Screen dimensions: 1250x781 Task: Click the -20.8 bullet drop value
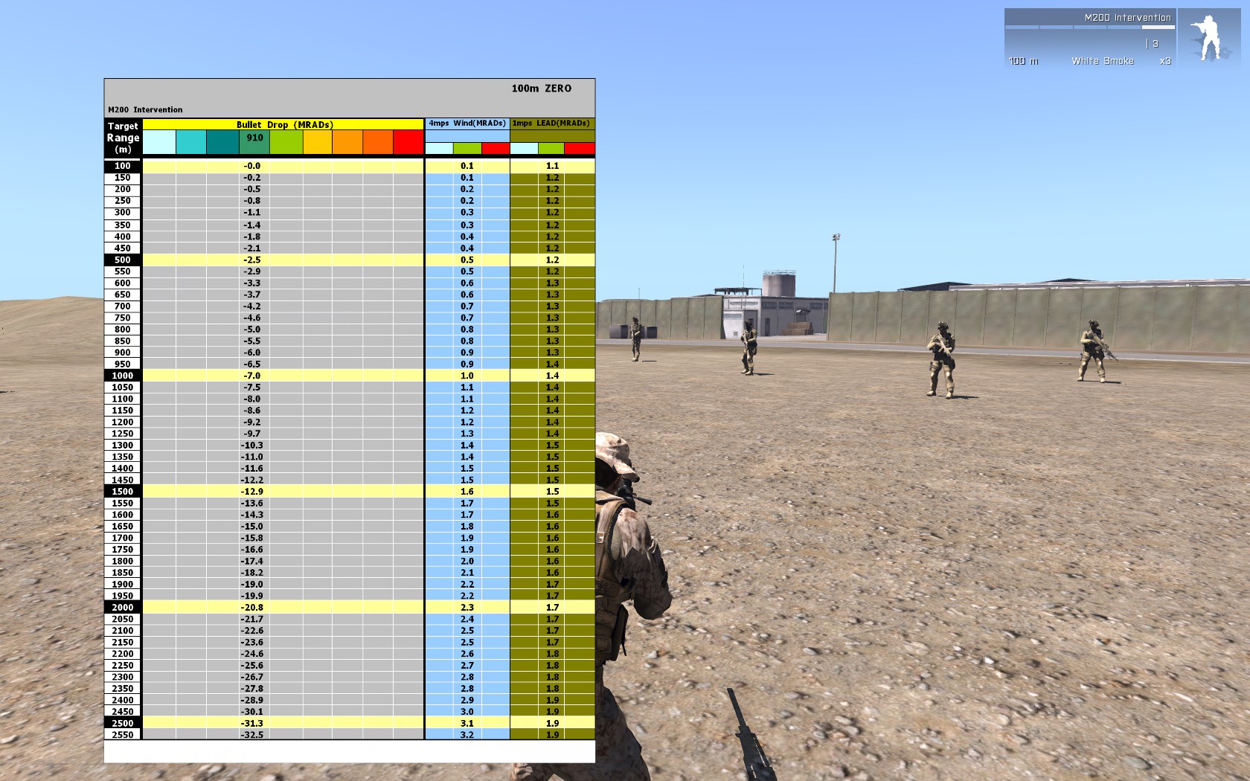(x=252, y=608)
